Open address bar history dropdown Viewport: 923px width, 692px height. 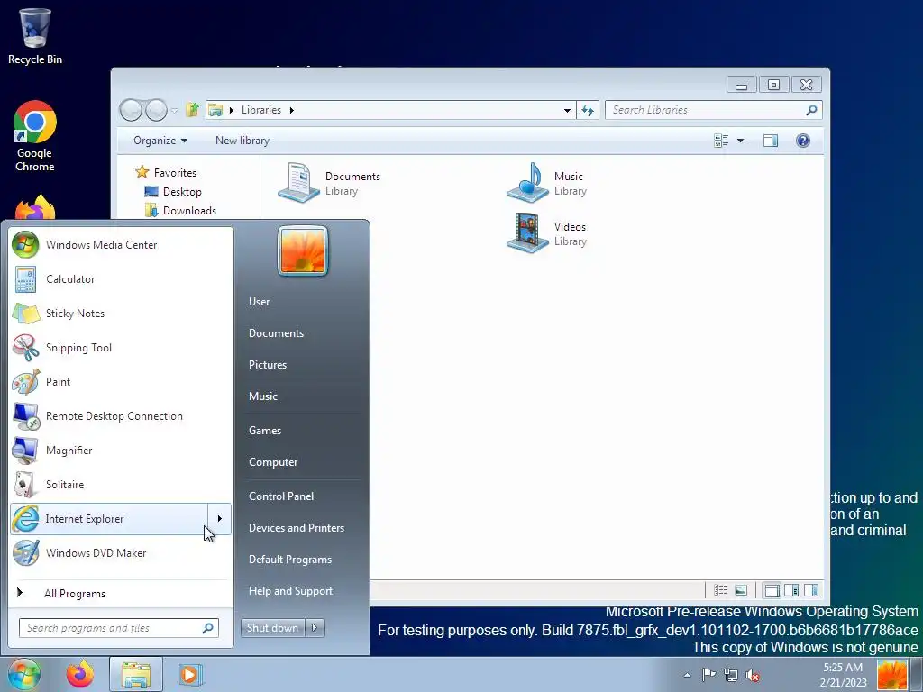567,110
